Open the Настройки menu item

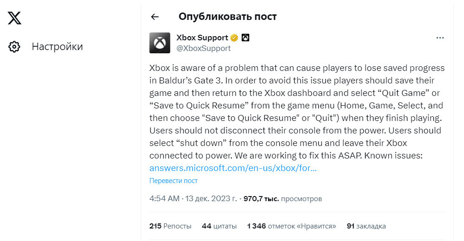click(57, 46)
